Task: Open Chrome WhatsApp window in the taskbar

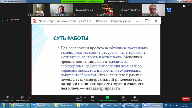Action: [19, 105]
